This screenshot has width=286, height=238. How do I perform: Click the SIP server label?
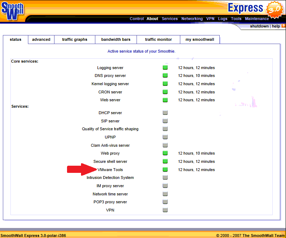click(110, 121)
